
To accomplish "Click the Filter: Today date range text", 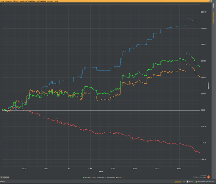I will point(31,1).
